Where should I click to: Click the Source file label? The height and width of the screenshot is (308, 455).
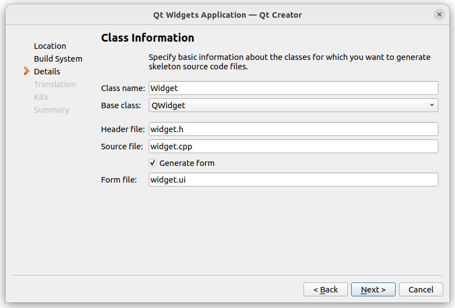[122, 147]
